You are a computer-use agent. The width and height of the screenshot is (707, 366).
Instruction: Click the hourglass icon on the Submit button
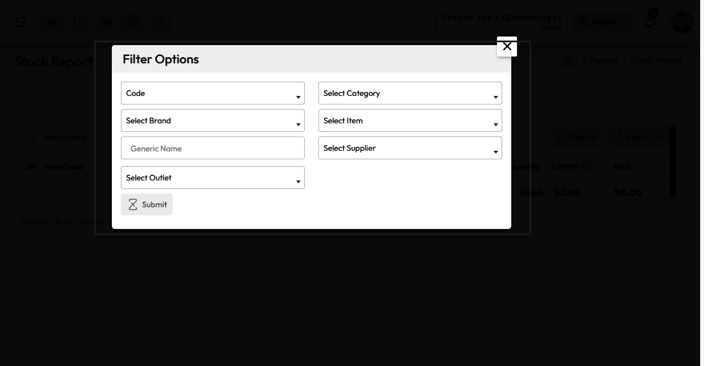coord(133,204)
